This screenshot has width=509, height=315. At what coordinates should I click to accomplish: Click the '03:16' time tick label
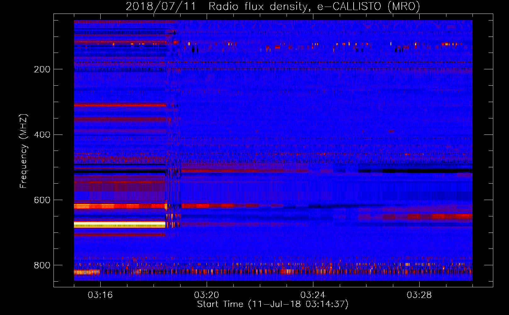(x=100, y=295)
